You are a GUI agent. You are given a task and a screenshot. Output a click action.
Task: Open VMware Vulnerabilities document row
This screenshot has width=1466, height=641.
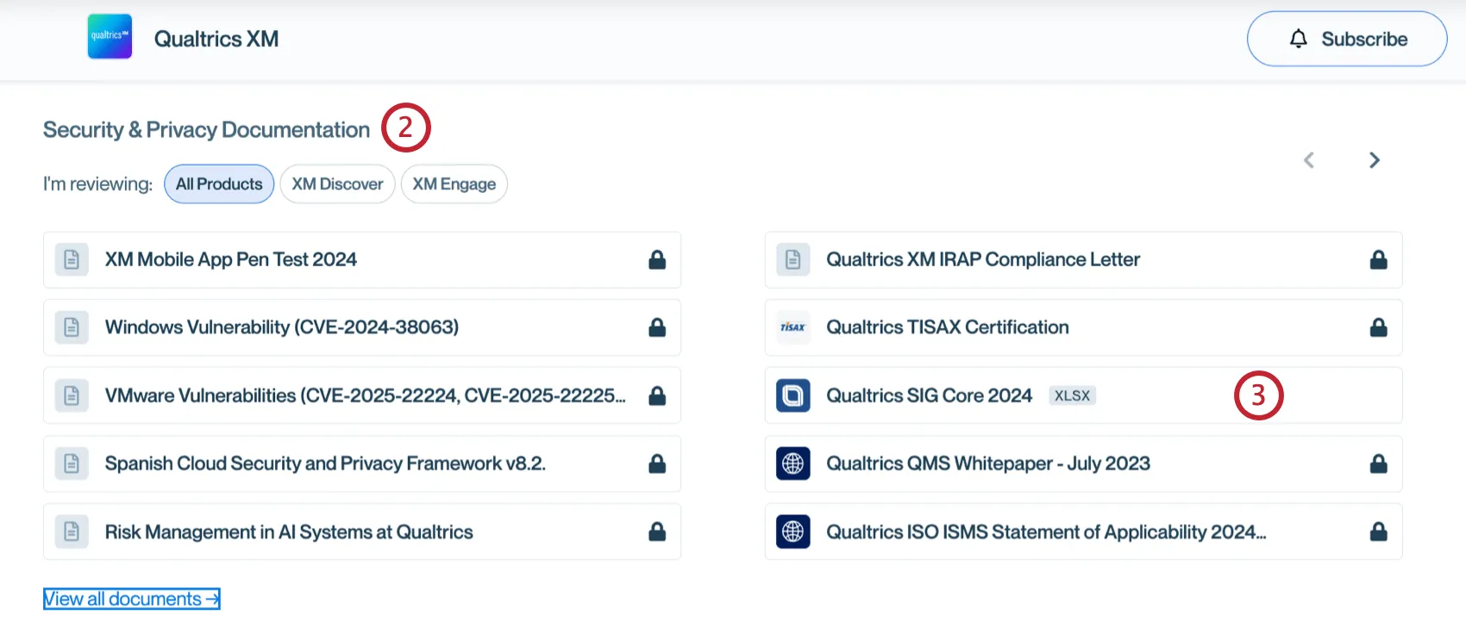[362, 395]
